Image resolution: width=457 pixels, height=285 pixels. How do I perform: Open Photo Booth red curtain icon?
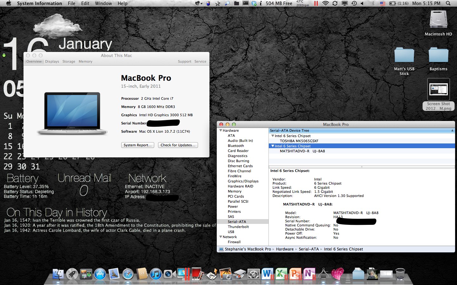tap(197, 274)
